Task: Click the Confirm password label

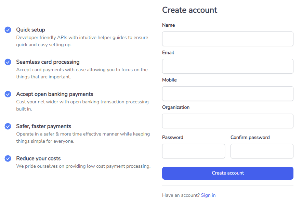Action: pyautogui.click(x=250, y=137)
